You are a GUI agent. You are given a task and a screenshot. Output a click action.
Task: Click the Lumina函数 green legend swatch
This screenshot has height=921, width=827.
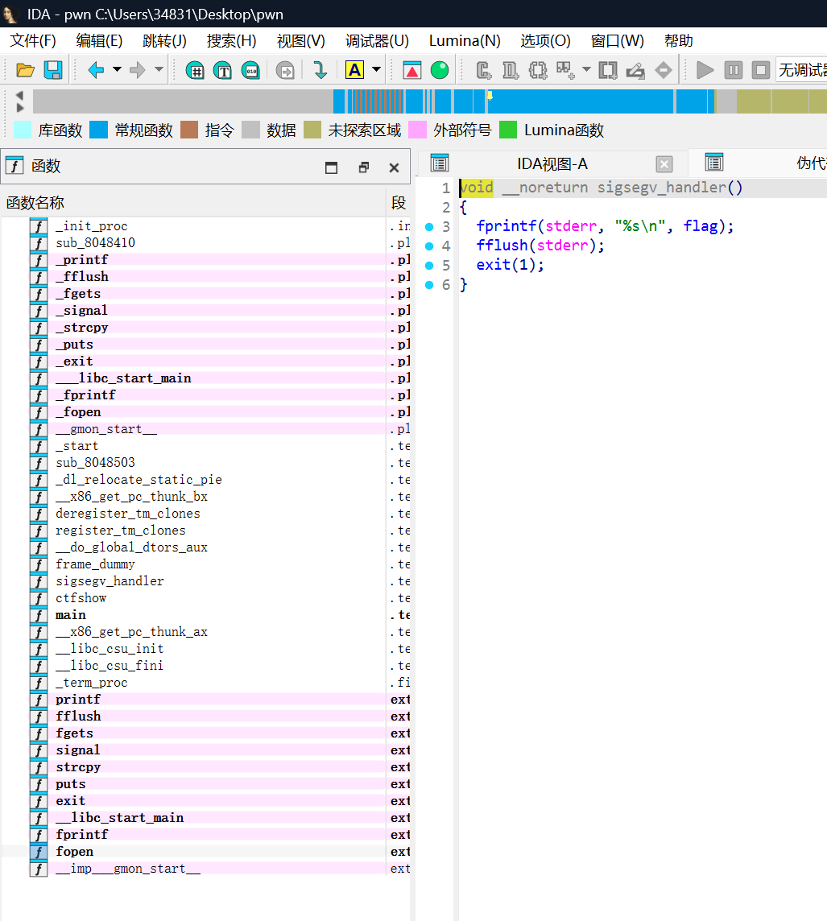click(508, 130)
